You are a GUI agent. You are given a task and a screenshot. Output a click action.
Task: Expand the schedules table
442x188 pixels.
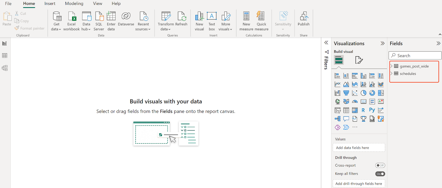pyautogui.click(x=391, y=74)
